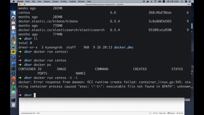Click the green round Dock icon above the terminal icon

click(x=13, y=93)
